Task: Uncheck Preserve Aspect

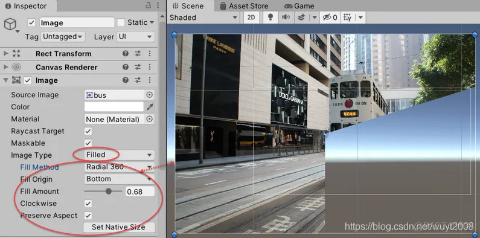Action: (88, 215)
